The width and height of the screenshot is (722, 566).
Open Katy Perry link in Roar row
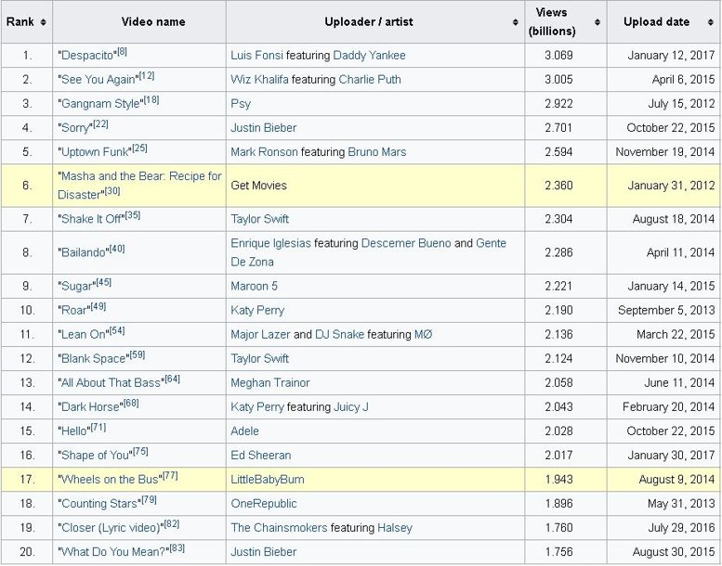point(257,310)
